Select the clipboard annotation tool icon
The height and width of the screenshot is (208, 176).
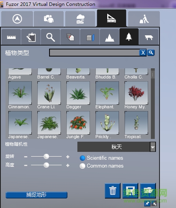click(x=31, y=37)
